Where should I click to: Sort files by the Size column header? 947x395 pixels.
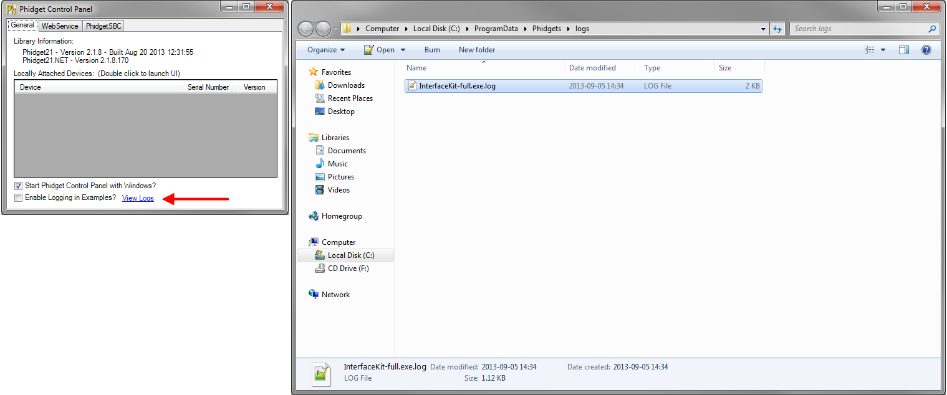tap(740, 68)
